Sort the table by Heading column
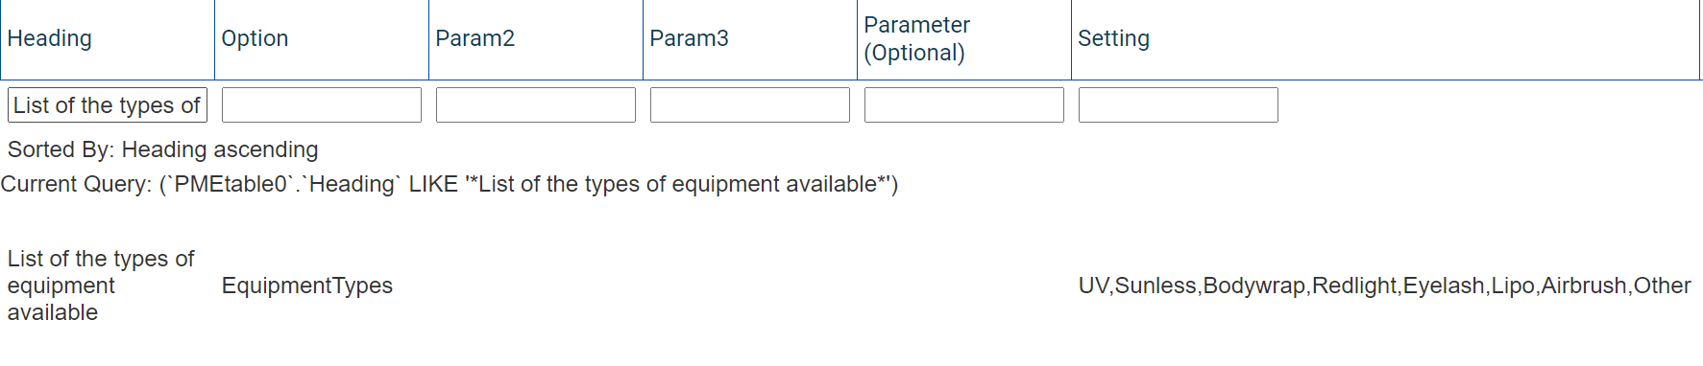 pyautogui.click(x=50, y=38)
